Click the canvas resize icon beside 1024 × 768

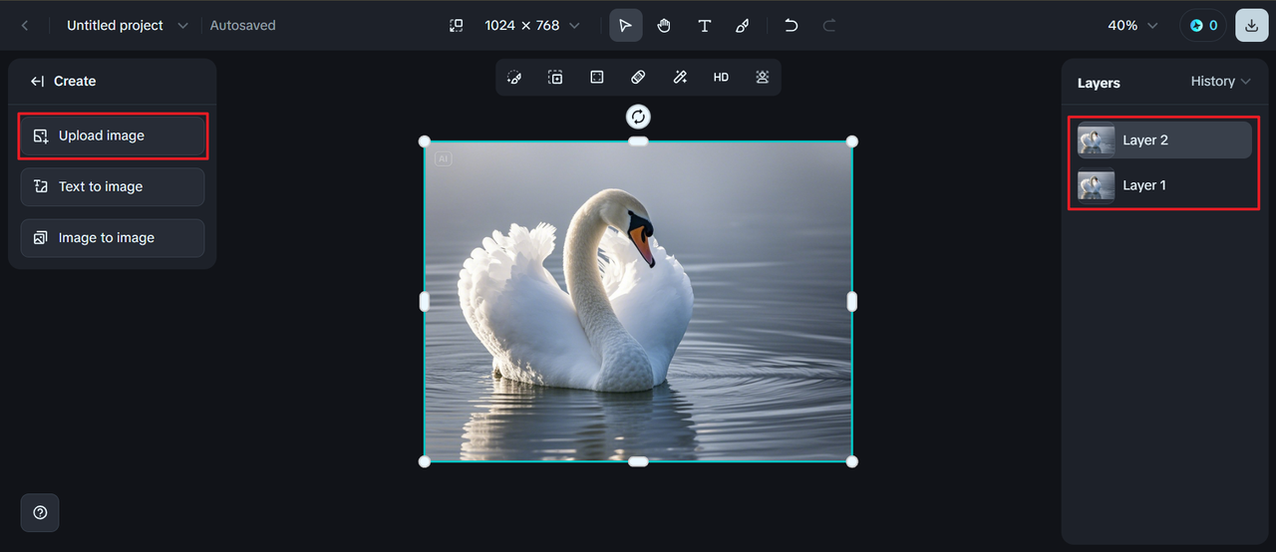(x=456, y=26)
